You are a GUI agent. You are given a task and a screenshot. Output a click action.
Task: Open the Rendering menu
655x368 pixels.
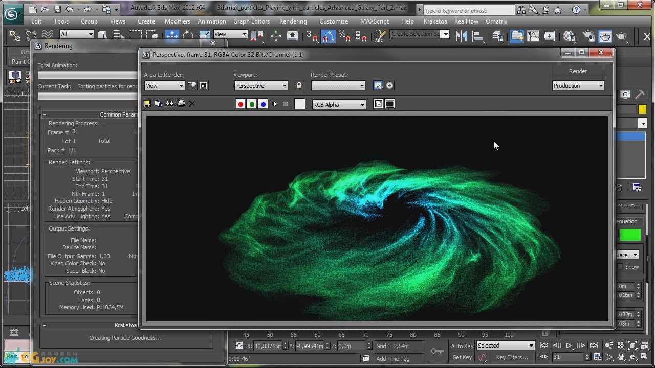(293, 21)
